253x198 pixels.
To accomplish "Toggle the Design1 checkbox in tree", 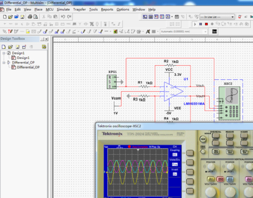I will pos(9,53).
